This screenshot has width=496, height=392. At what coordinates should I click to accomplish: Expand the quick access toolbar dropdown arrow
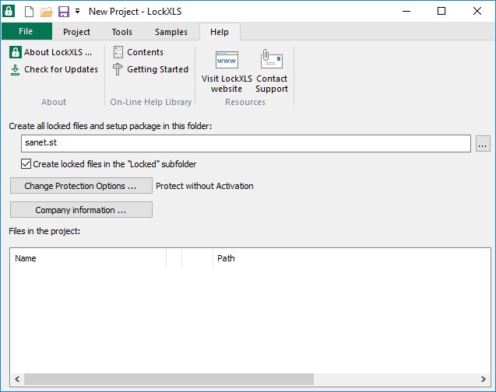click(78, 12)
